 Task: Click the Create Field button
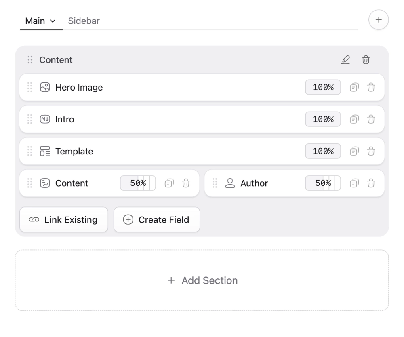point(157,220)
